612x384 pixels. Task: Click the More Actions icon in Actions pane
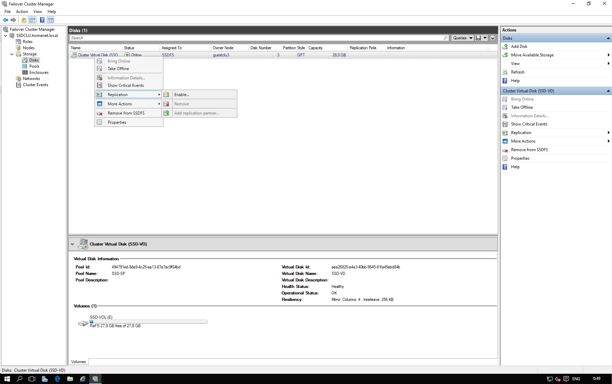505,141
